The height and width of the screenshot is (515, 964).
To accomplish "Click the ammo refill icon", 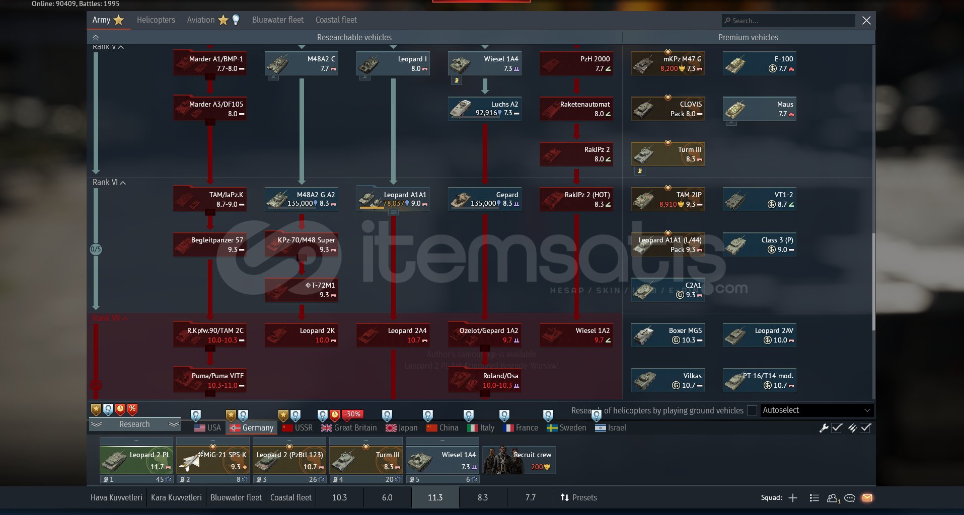I will [852, 428].
